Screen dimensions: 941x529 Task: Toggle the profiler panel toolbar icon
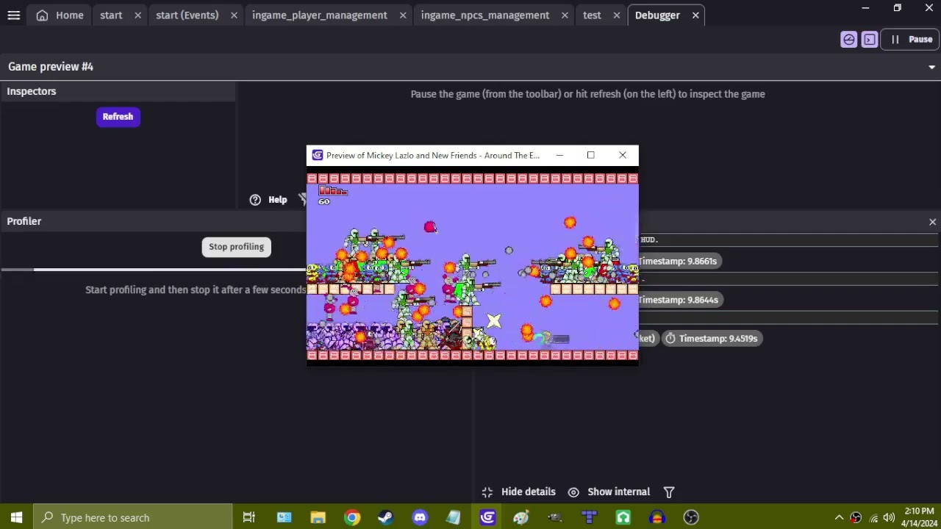coord(849,40)
